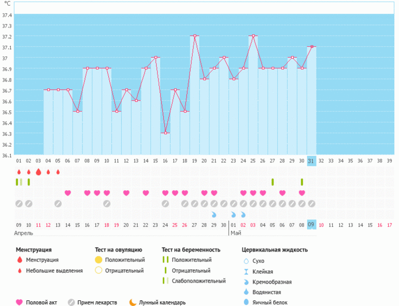
Task: Click the 37.4 axis label
Action: click(x=7, y=15)
